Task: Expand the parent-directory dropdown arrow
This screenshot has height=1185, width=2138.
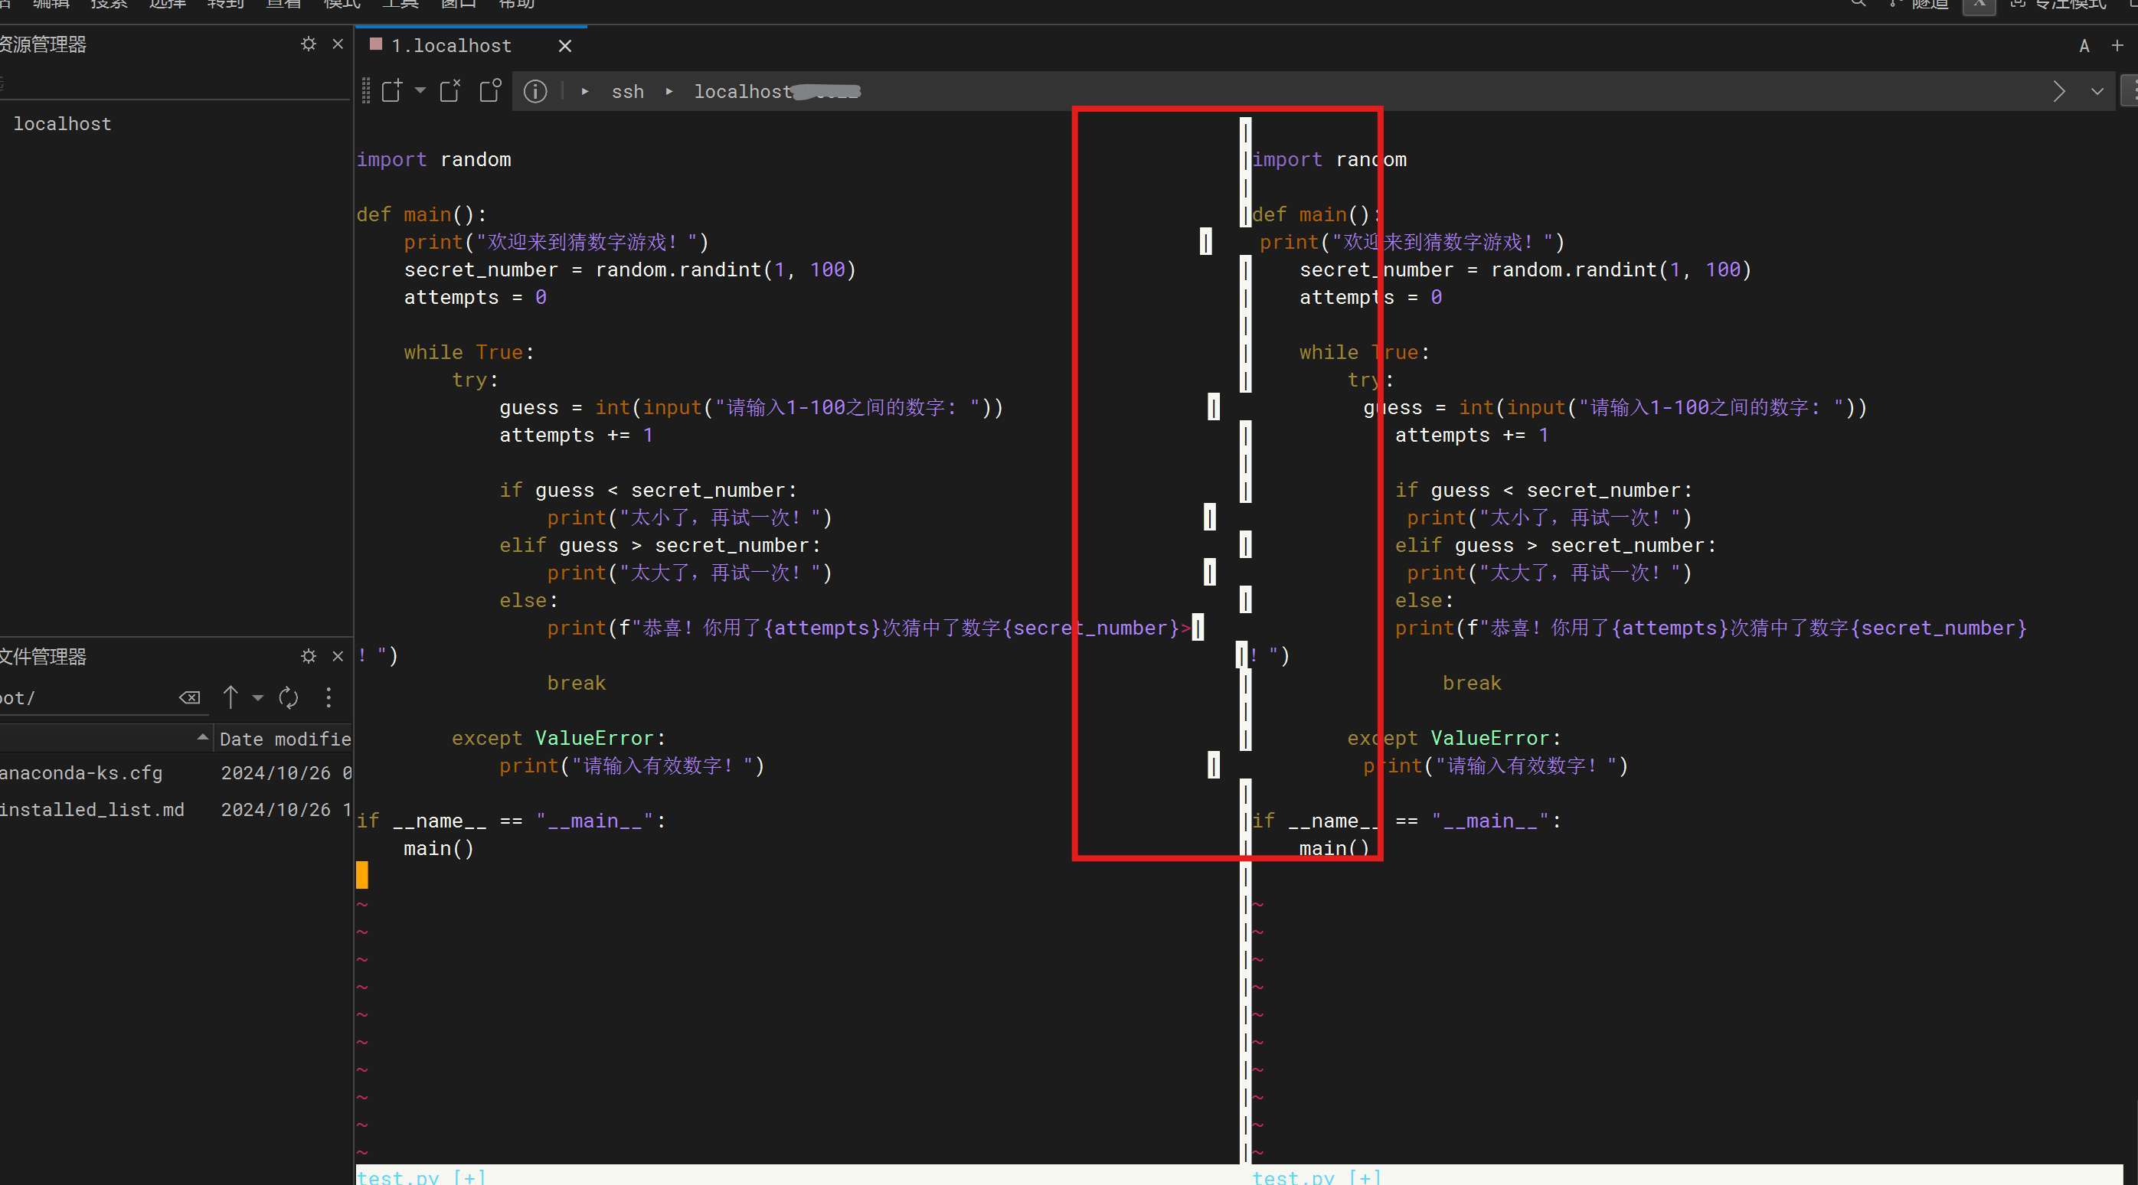Action: point(258,698)
